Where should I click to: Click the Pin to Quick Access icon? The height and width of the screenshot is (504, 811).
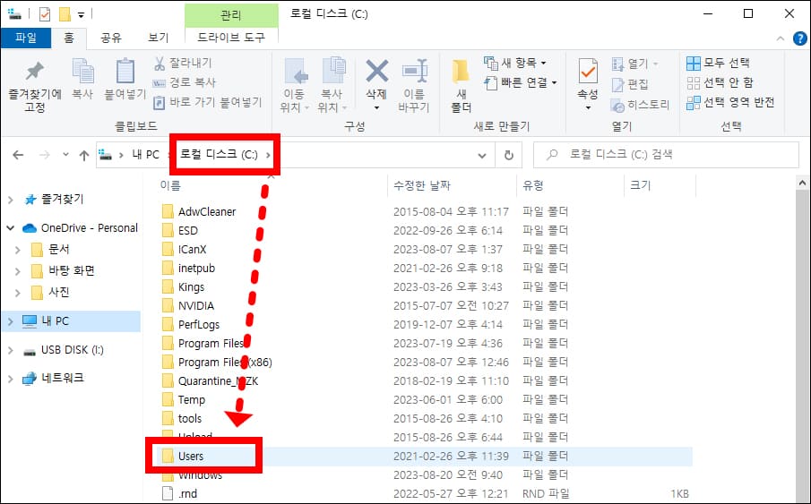[35, 72]
